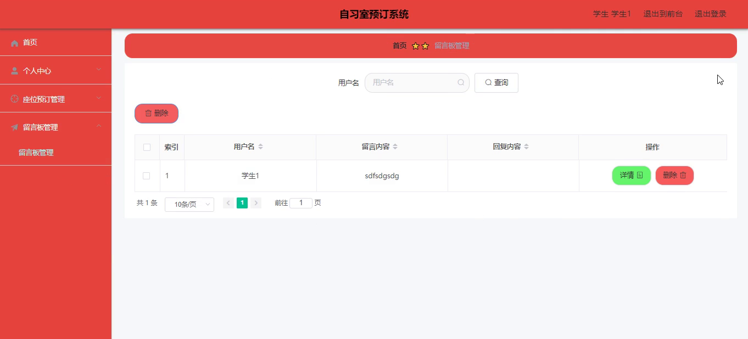Screen dimensions: 748x339
Task: Click the 共 1 条 total count text
Action: [x=147, y=203]
